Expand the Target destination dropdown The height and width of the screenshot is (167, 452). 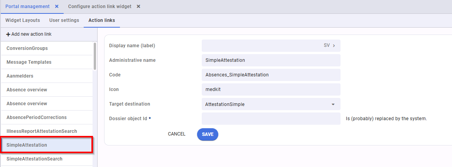(x=333, y=104)
